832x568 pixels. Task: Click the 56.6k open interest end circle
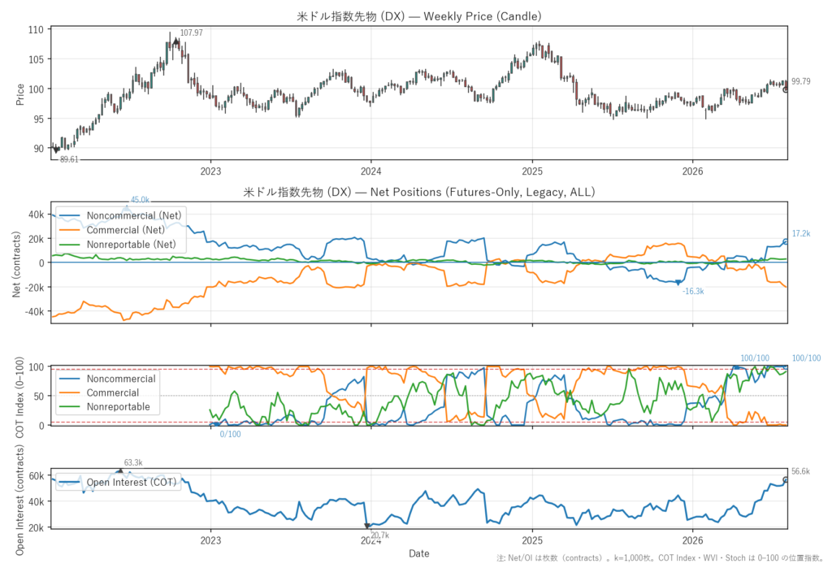(x=786, y=480)
